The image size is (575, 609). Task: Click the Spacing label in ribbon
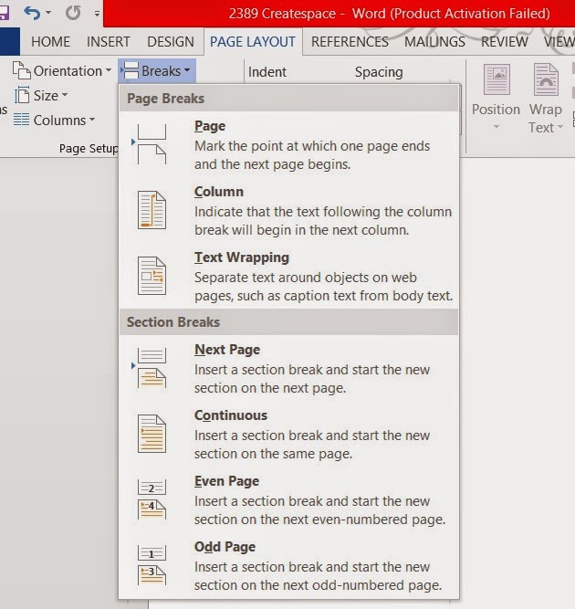[379, 72]
